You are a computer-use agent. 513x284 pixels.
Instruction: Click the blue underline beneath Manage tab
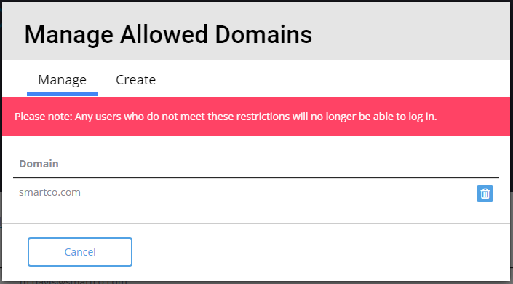click(62, 94)
